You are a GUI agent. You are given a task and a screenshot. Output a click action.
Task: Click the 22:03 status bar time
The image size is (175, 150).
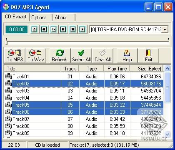(14, 145)
